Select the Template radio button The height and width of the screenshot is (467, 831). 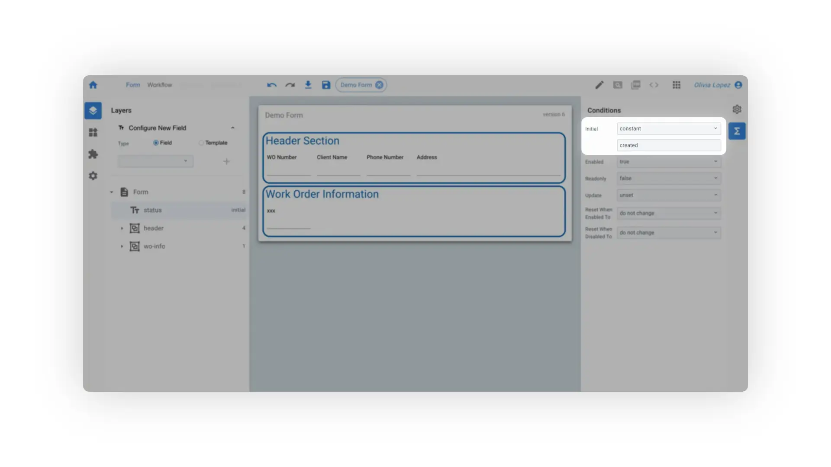(201, 143)
